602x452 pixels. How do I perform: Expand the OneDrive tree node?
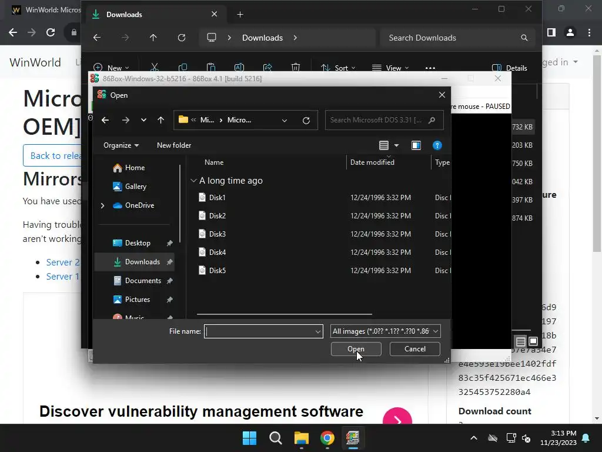[x=102, y=205]
